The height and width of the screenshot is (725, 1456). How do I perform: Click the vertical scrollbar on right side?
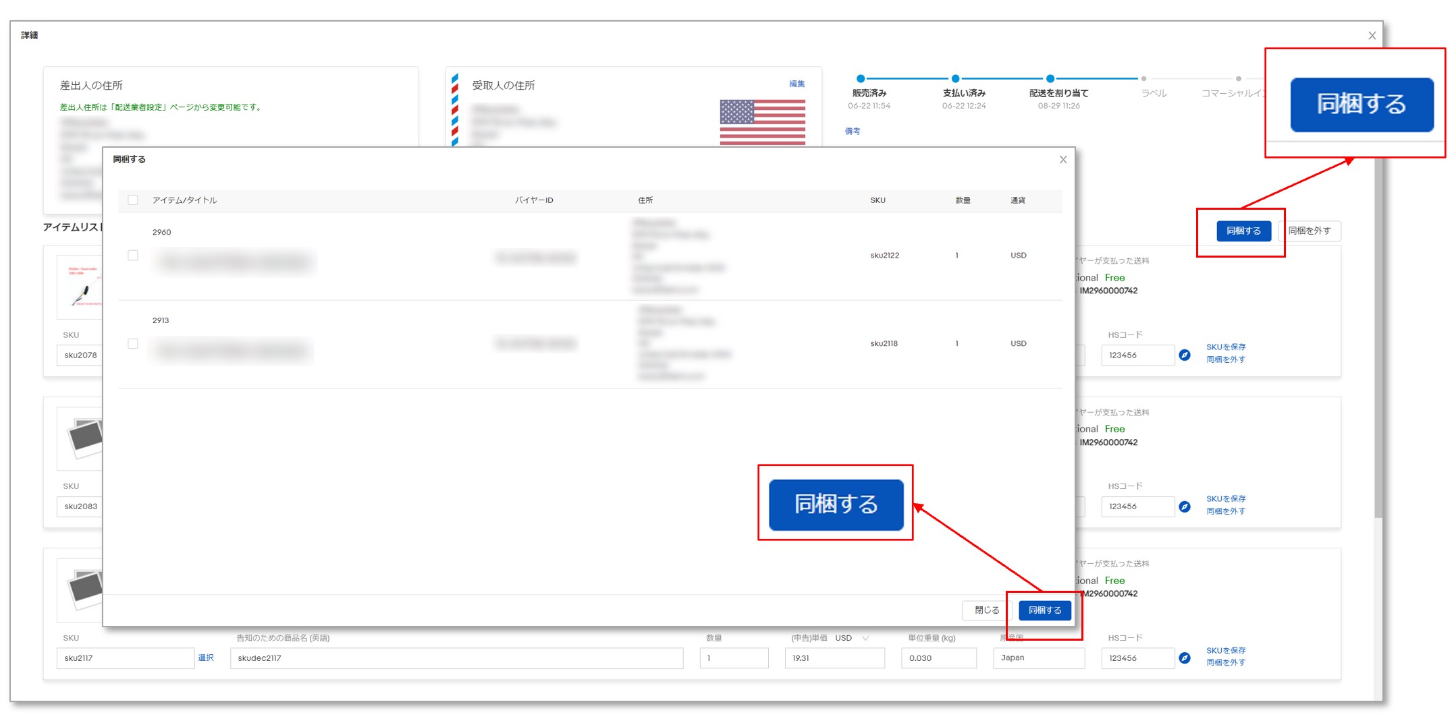[x=1378, y=337]
